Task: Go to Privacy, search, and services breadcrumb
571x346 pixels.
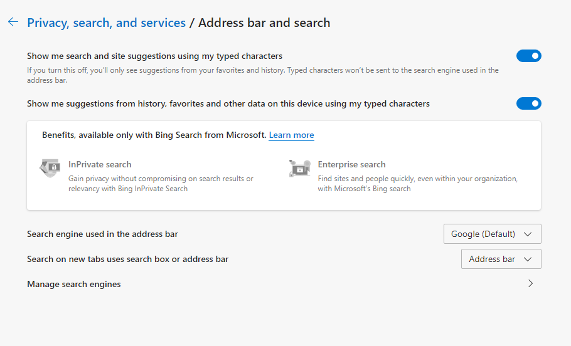Action: click(x=106, y=23)
